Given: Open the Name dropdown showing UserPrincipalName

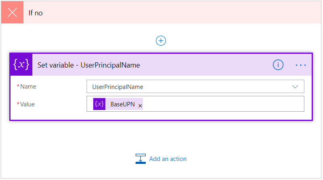Looking at the screenshot, I should tap(190, 87).
